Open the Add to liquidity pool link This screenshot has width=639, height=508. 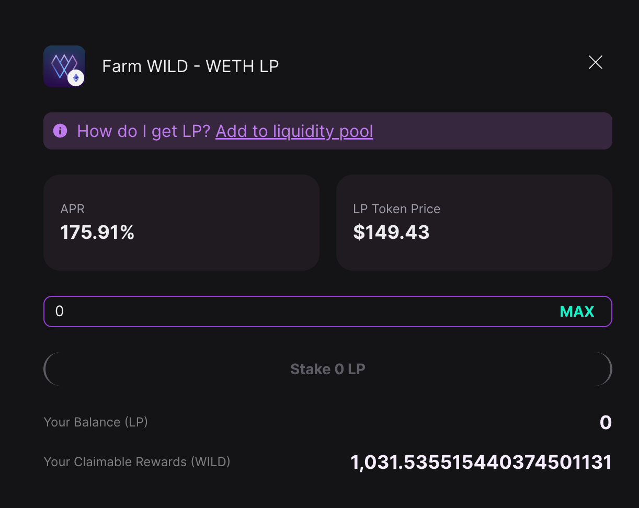(x=294, y=131)
